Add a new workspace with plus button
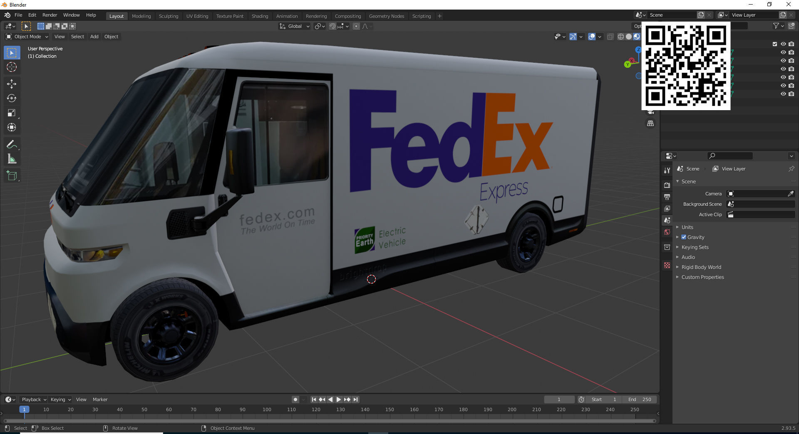Screen dimensions: 799x434 pos(439,16)
